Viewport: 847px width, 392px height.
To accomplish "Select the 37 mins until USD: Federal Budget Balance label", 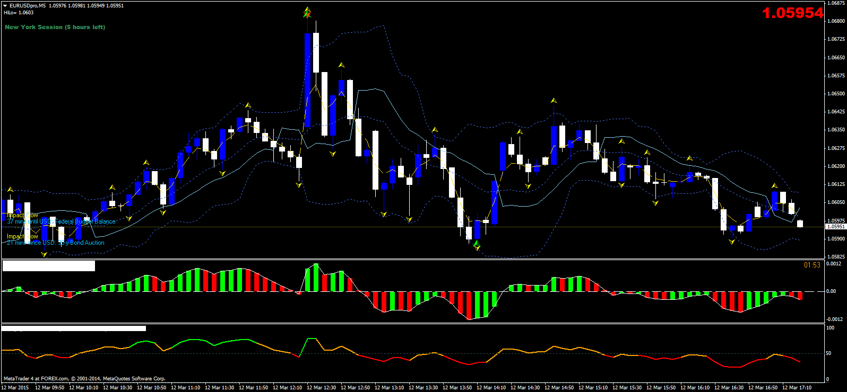I will pyautogui.click(x=61, y=221).
